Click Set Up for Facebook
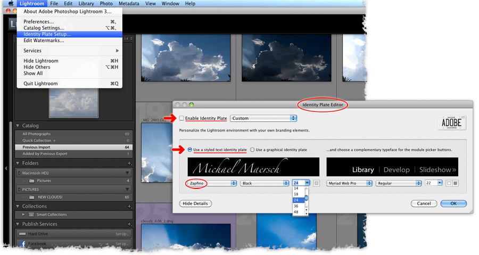The width and height of the screenshot is (479, 255). click(122, 244)
